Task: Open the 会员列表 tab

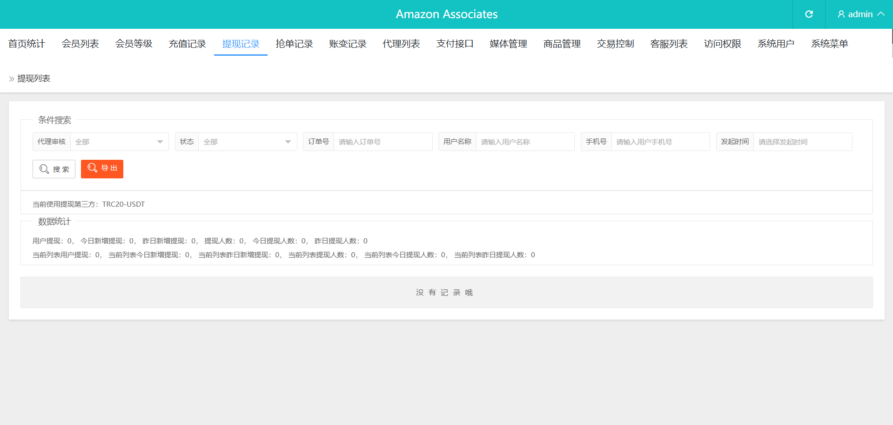Action: 80,44
